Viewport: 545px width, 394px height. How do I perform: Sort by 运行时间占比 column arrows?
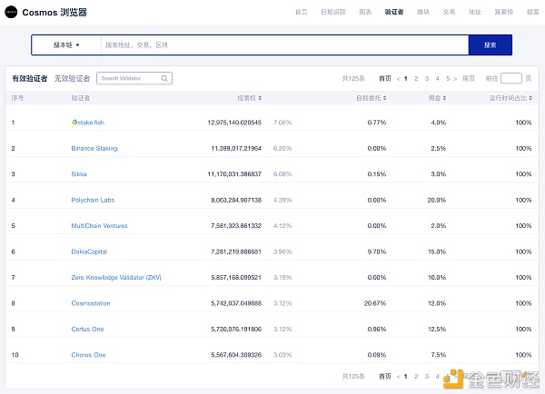click(x=530, y=98)
